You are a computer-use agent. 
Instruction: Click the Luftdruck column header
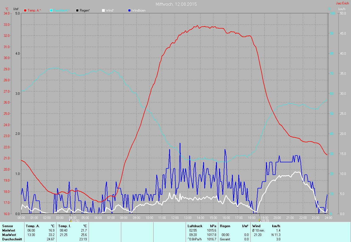195,226
